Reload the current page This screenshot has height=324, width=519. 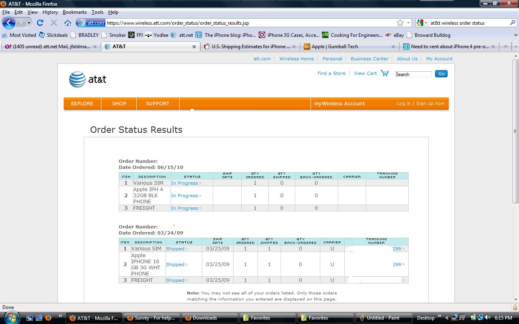(x=40, y=23)
